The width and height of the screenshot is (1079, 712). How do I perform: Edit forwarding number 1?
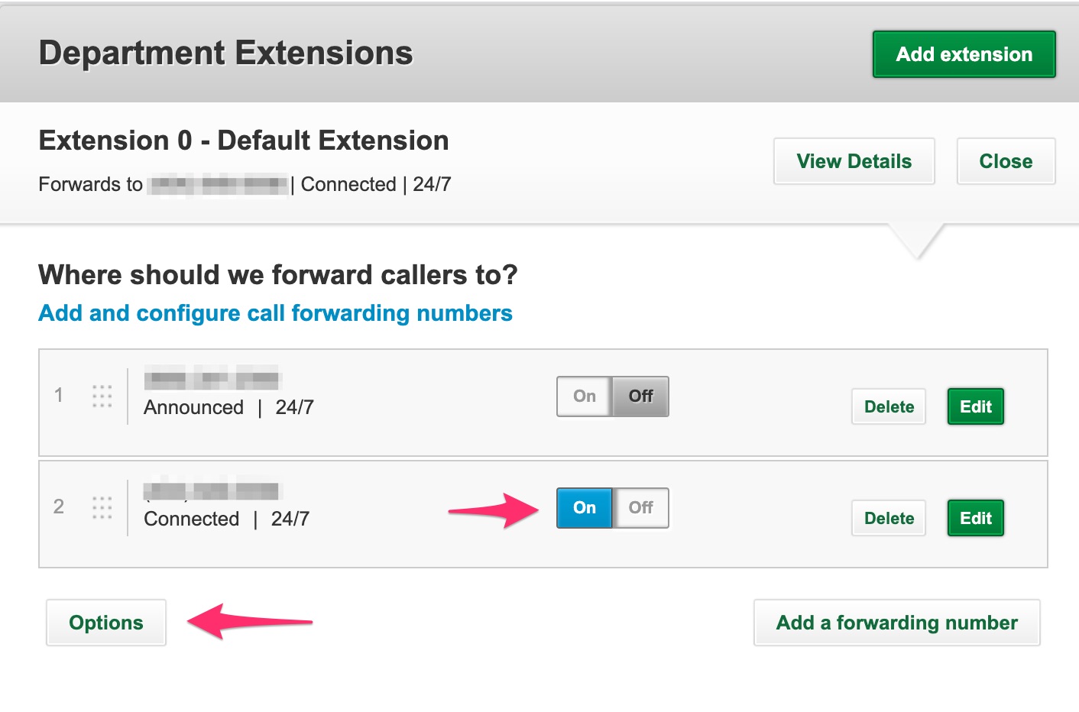(976, 406)
